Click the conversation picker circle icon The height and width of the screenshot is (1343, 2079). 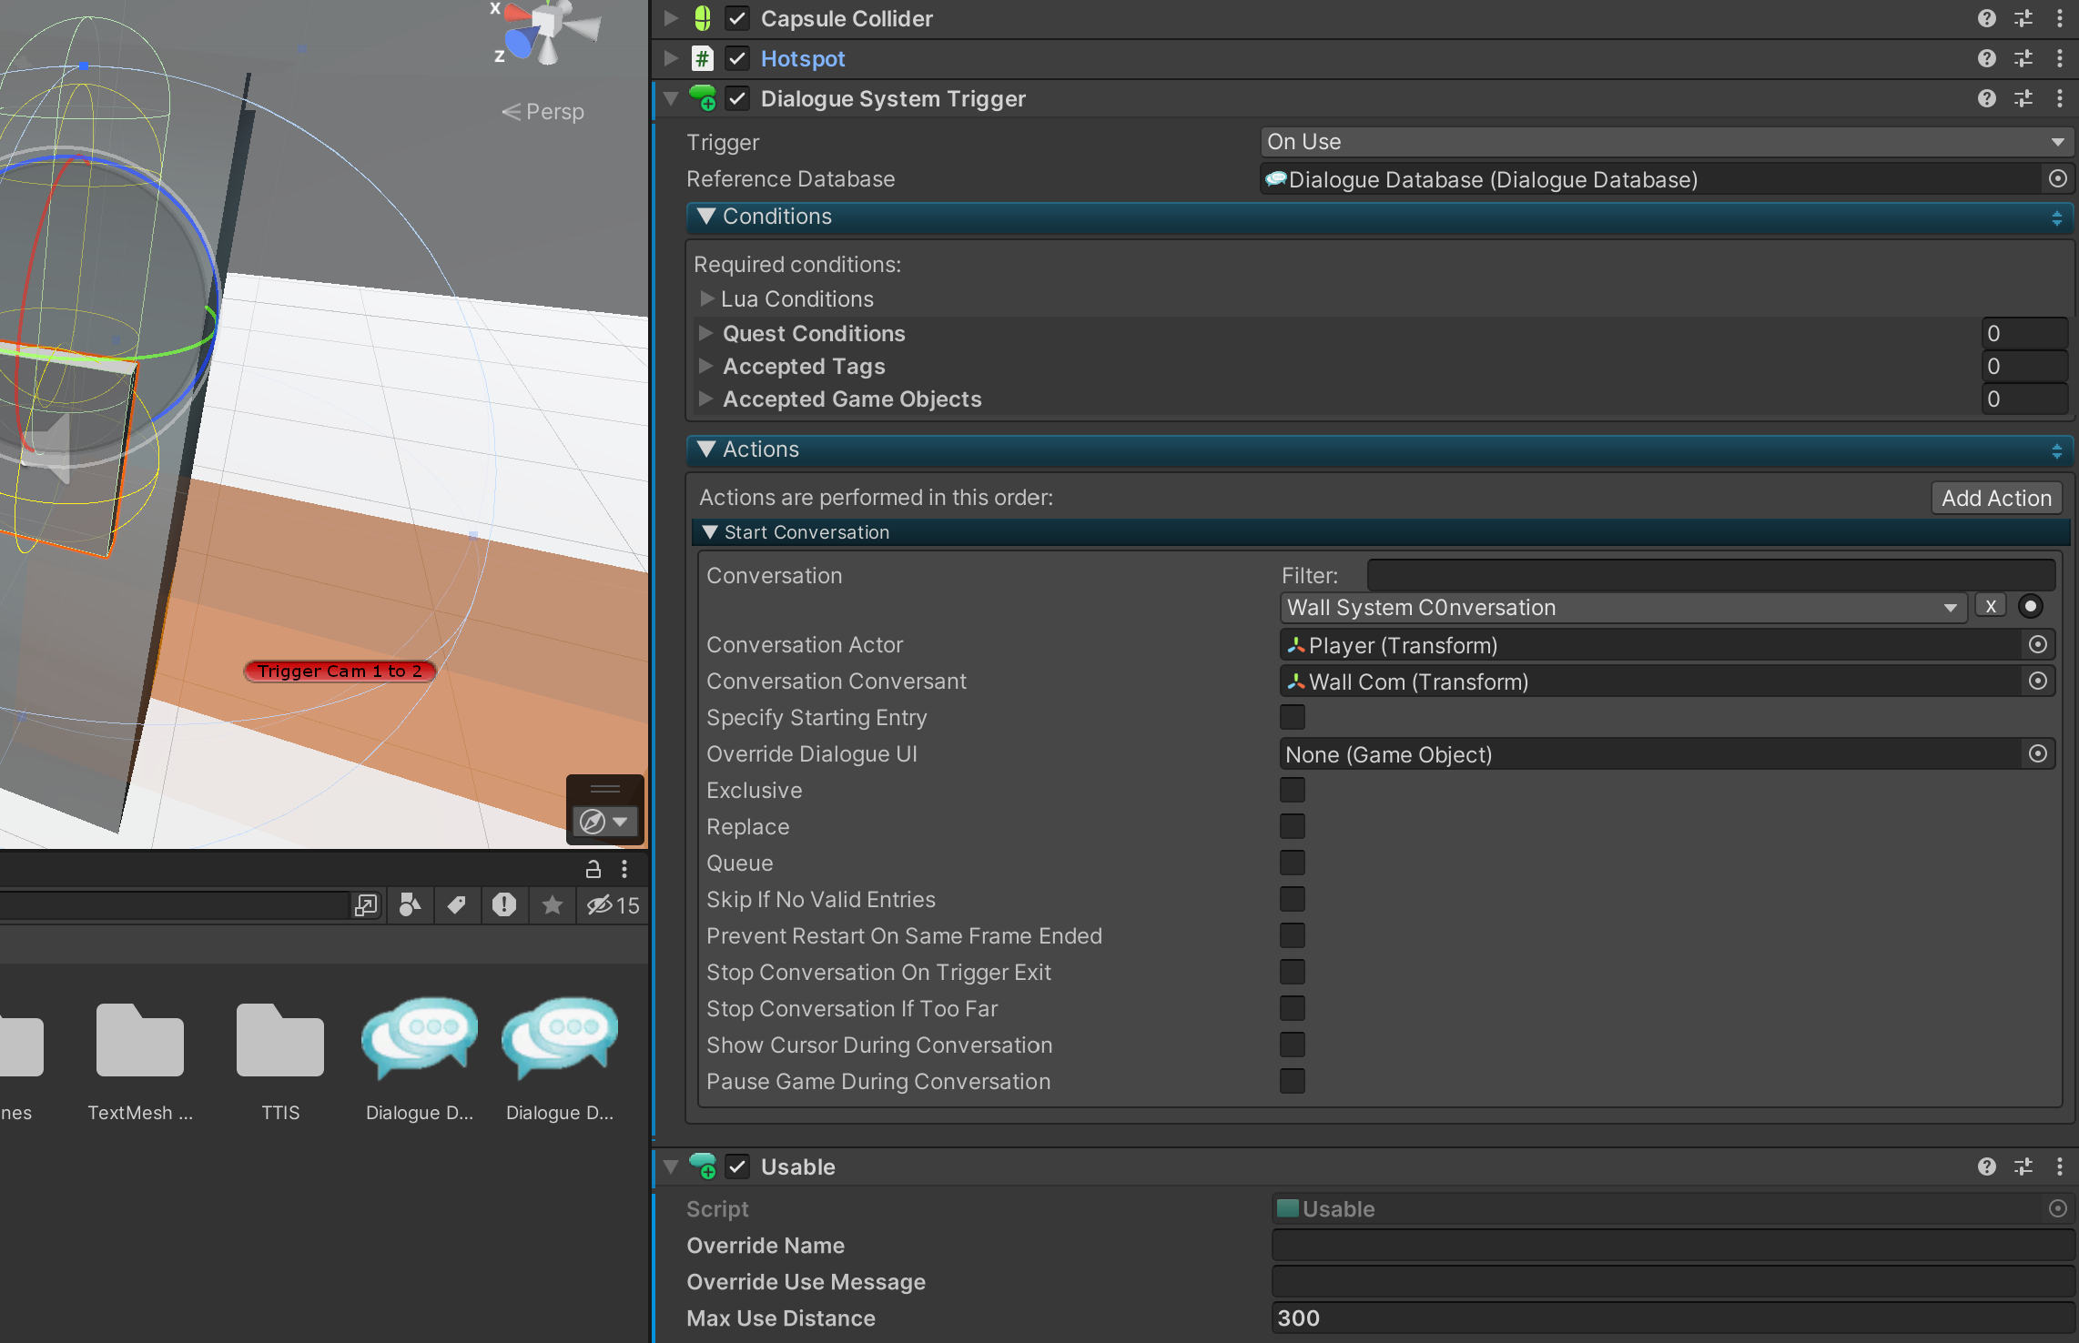(2030, 607)
